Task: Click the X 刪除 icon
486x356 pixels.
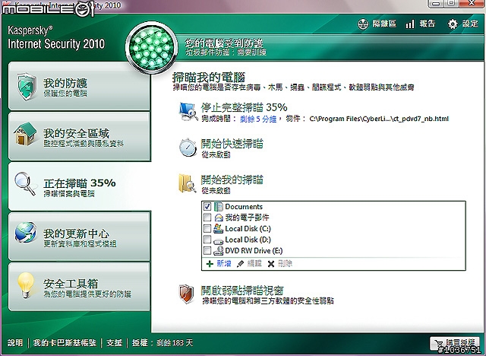Action: click(271, 264)
